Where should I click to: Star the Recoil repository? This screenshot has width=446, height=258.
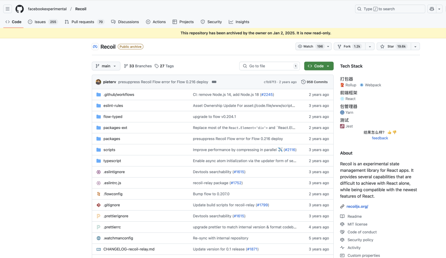[394, 47]
